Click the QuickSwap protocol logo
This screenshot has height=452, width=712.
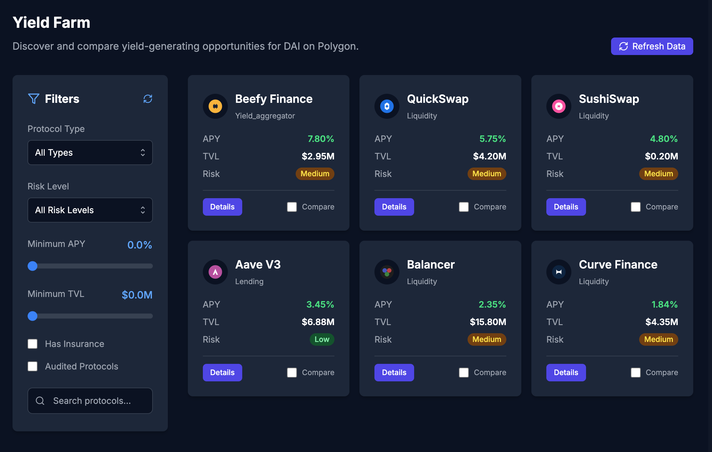387,106
